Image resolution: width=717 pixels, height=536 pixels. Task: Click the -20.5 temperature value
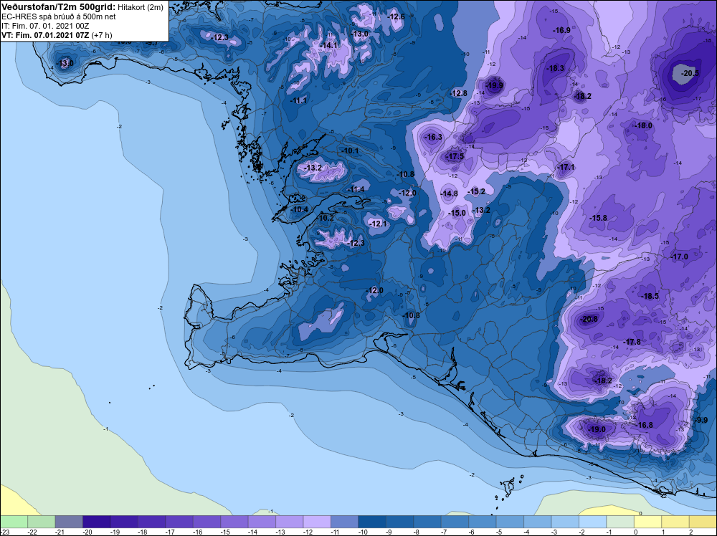point(690,73)
